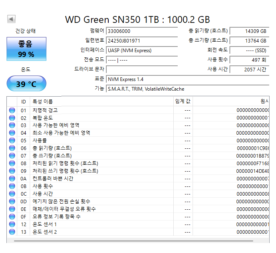Select the 복합 온도 attribute row
276x253 pixels.
click(x=138, y=118)
